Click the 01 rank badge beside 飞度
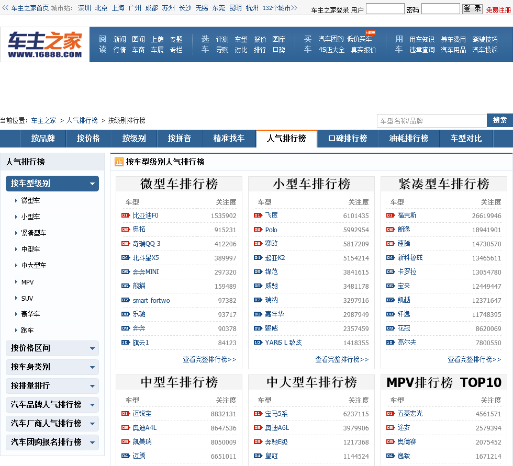The image size is (513, 466). [x=258, y=215]
